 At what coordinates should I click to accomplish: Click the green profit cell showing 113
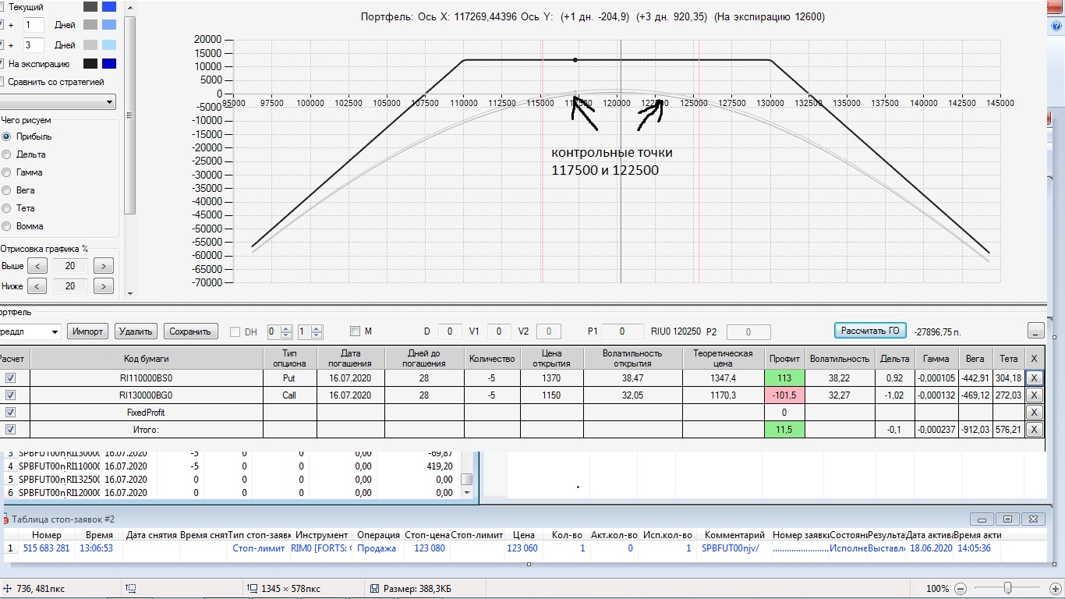[784, 377]
